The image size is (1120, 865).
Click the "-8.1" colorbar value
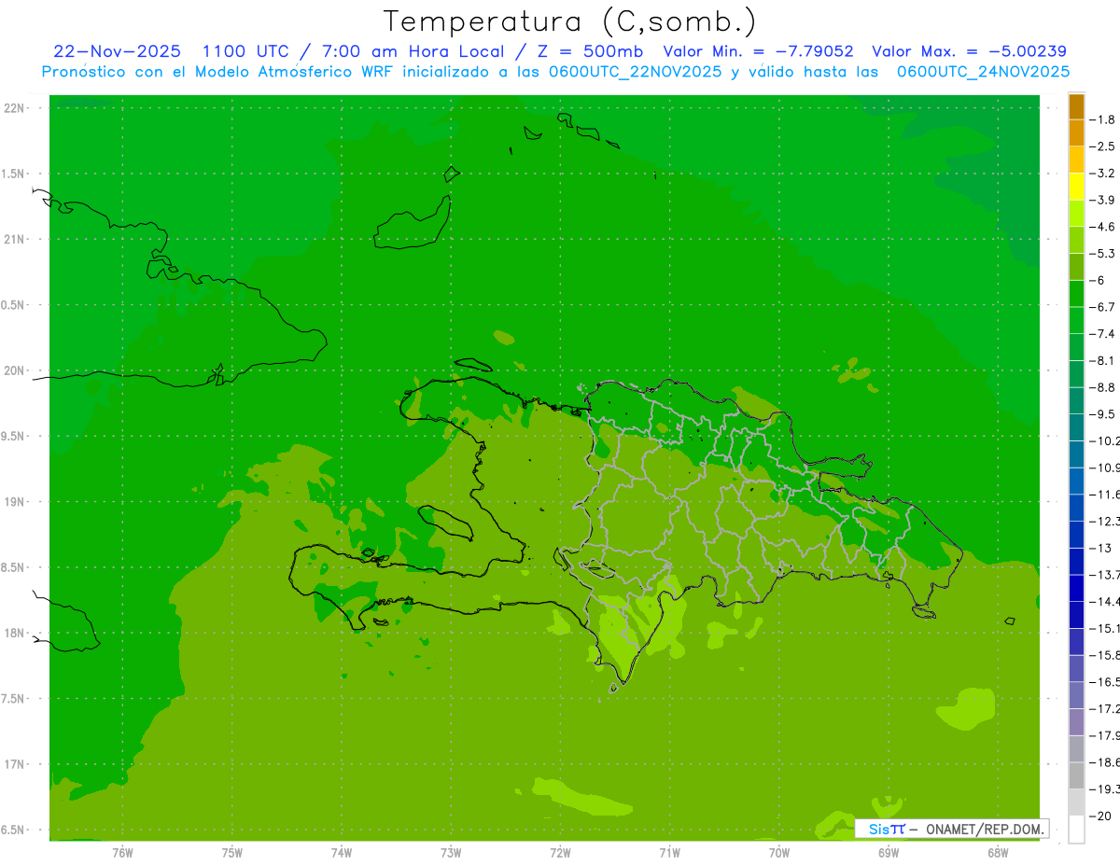1103,360
